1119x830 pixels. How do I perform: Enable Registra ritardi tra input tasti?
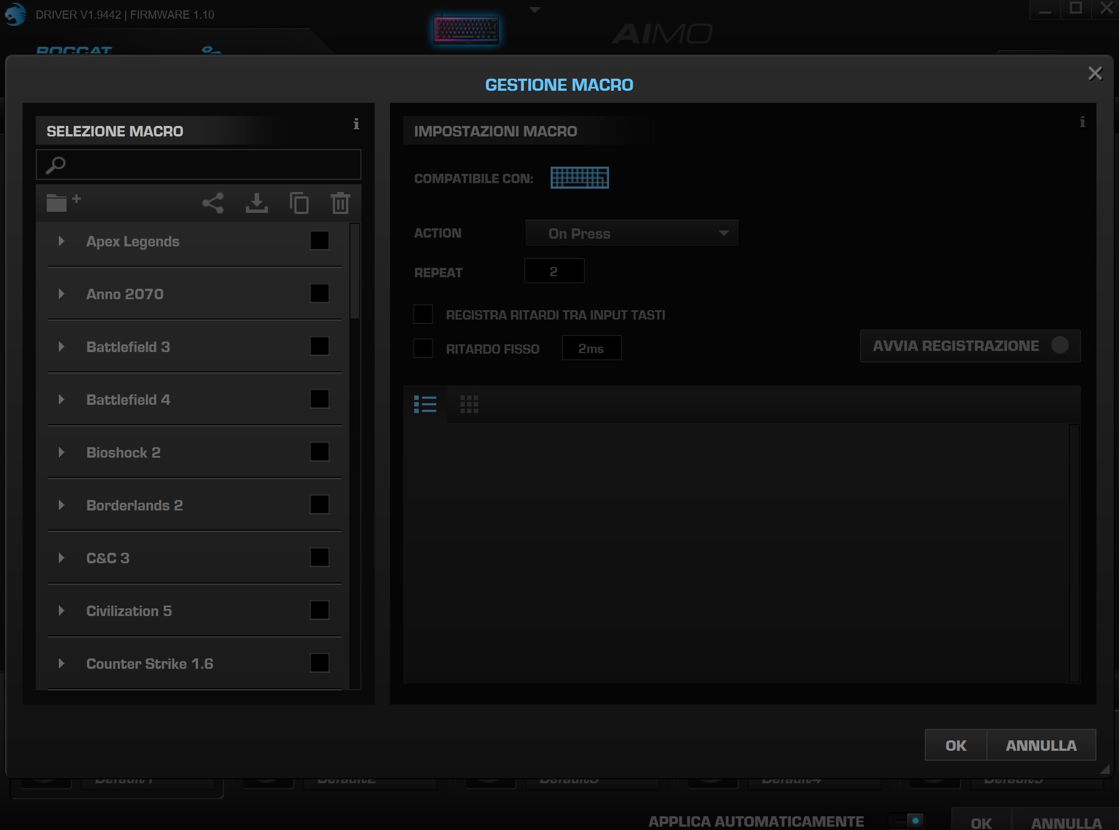pos(423,315)
